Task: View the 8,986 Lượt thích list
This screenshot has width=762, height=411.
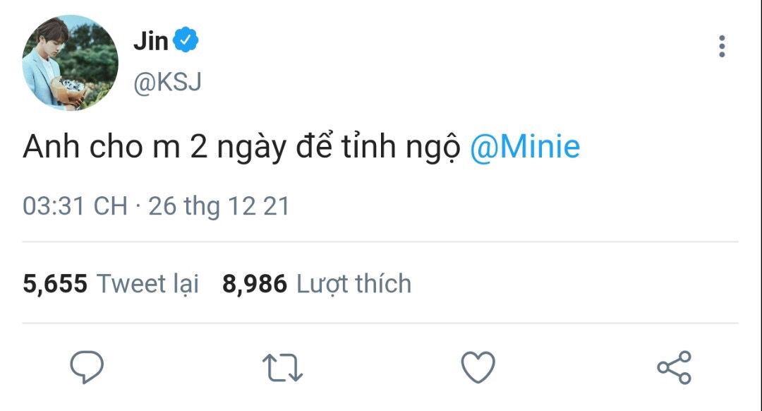Action: pos(317,284)
